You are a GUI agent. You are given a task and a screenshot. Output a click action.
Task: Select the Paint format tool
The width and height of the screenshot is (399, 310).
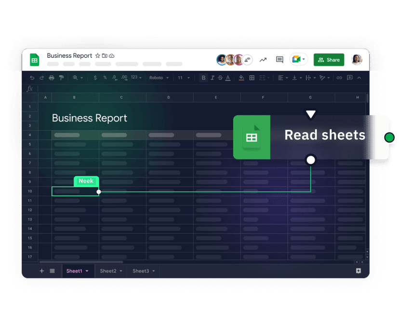(61, 78)
